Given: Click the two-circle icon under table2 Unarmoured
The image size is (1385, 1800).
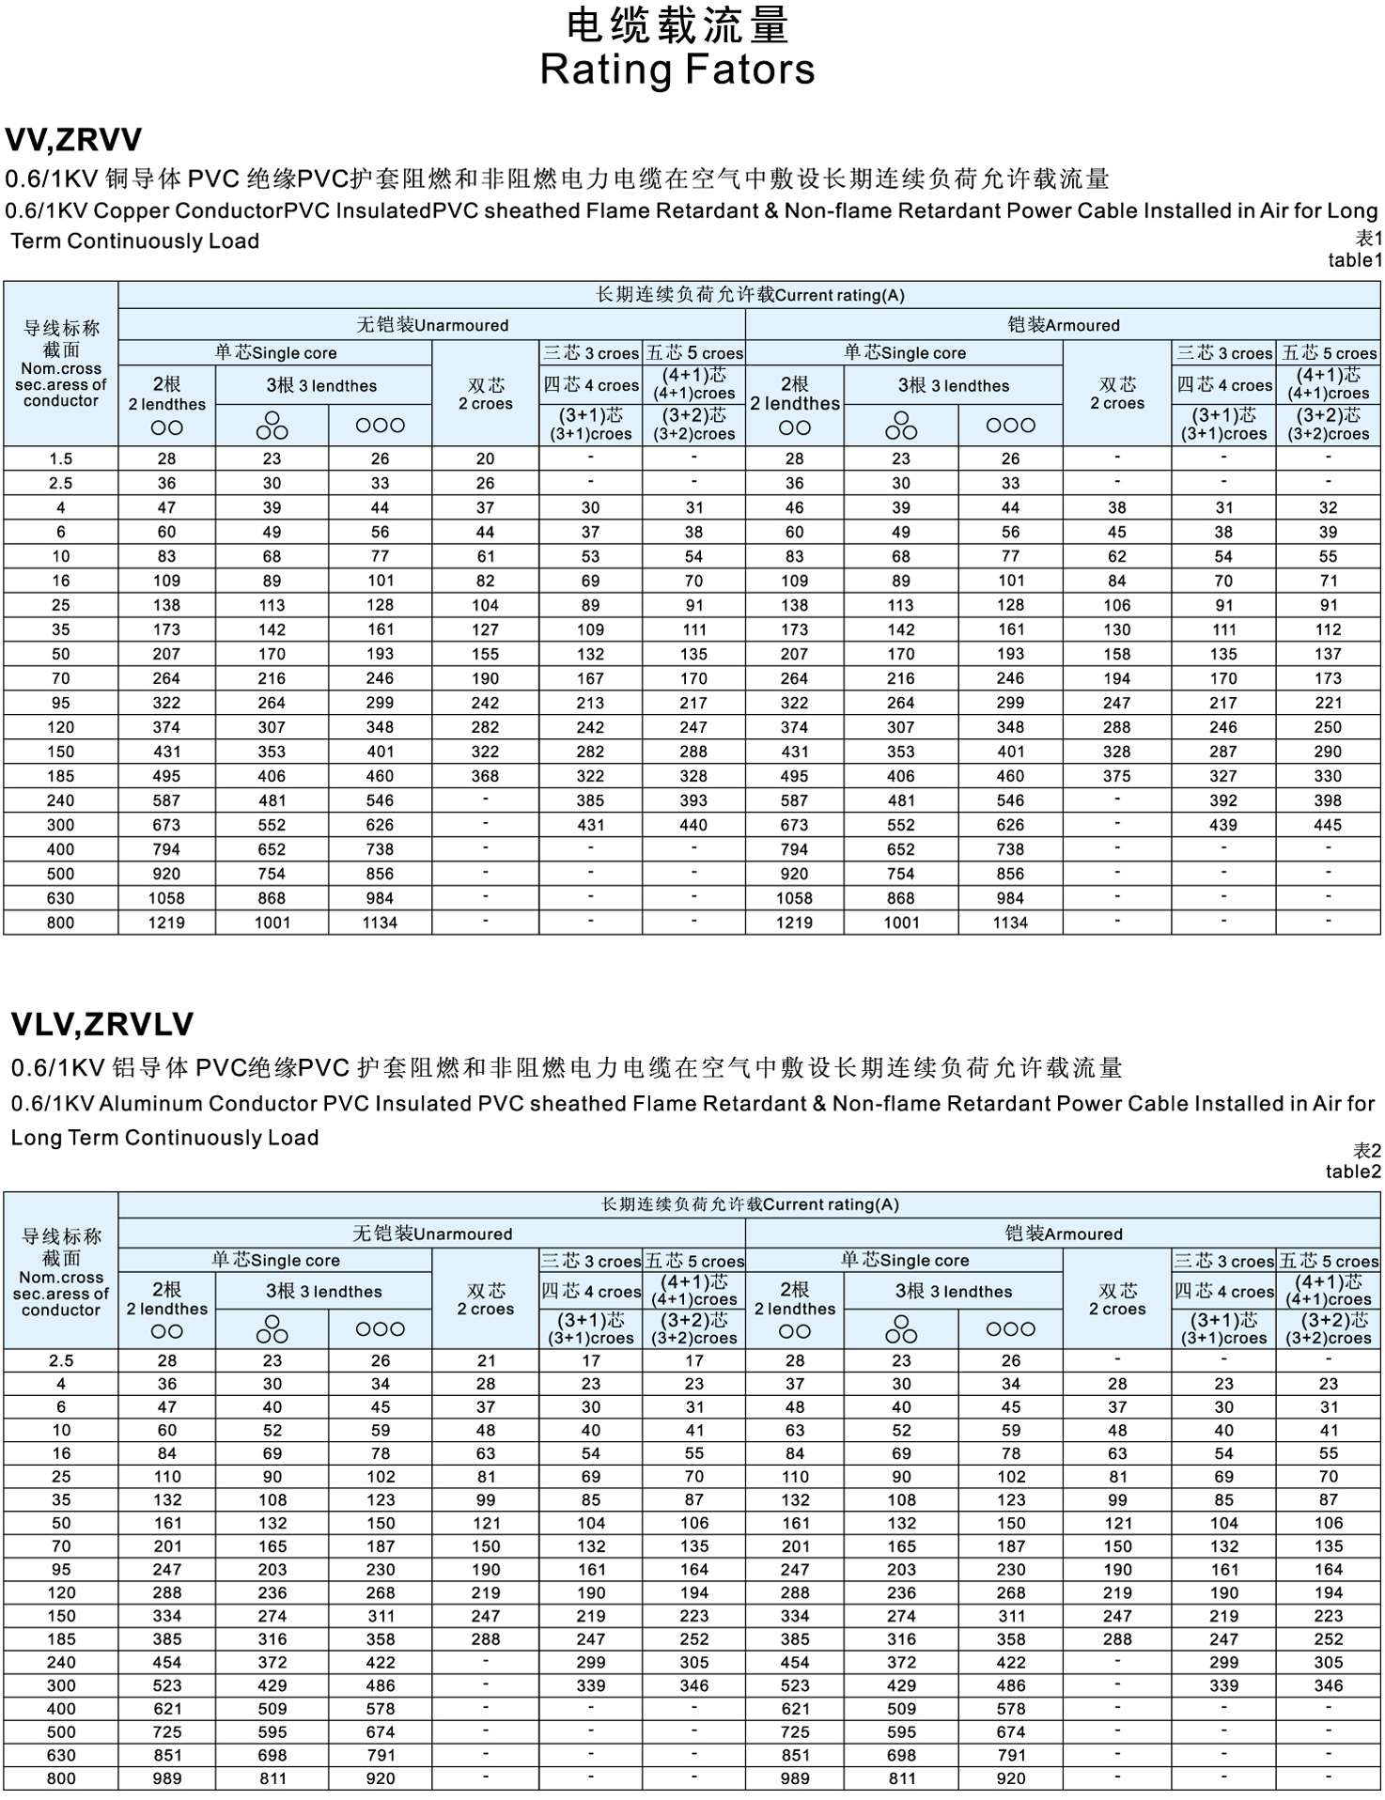Looking at the screenshot, I should tap(166, 1331).
